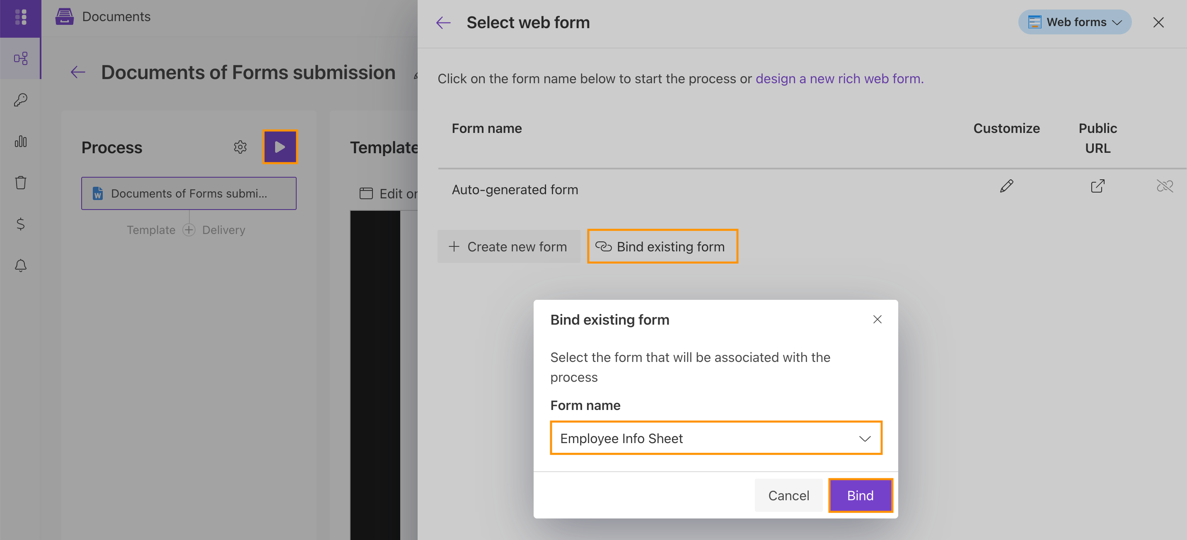
Task: Customize Auto-generated form with pencil icon
Action: [1006, 186]
